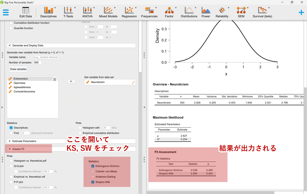The height and width of the screenshot is (194, 307).
Task: Click the Draw samples button
Action: [18, 69]
